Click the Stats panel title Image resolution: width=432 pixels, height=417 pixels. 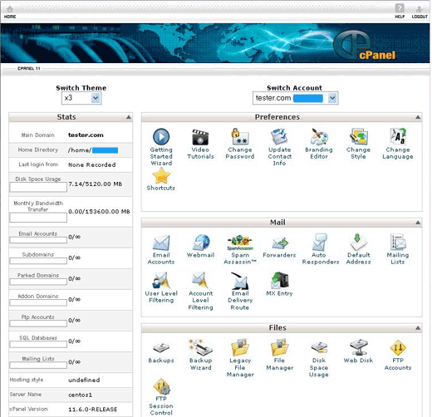point(66,117)
